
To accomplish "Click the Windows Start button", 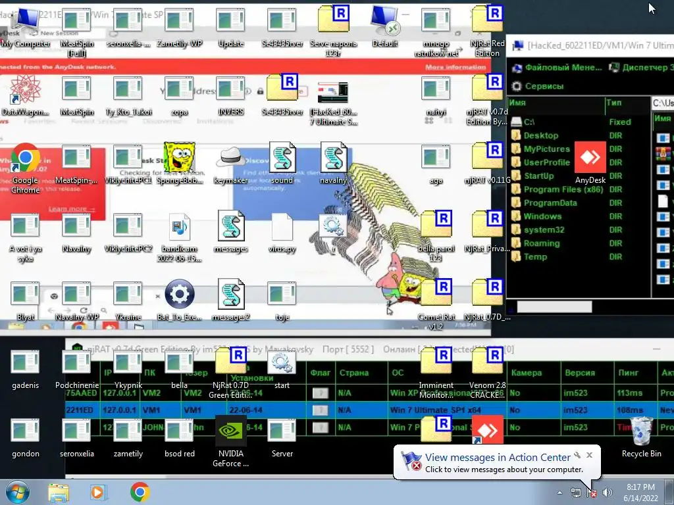I will 17,492.
